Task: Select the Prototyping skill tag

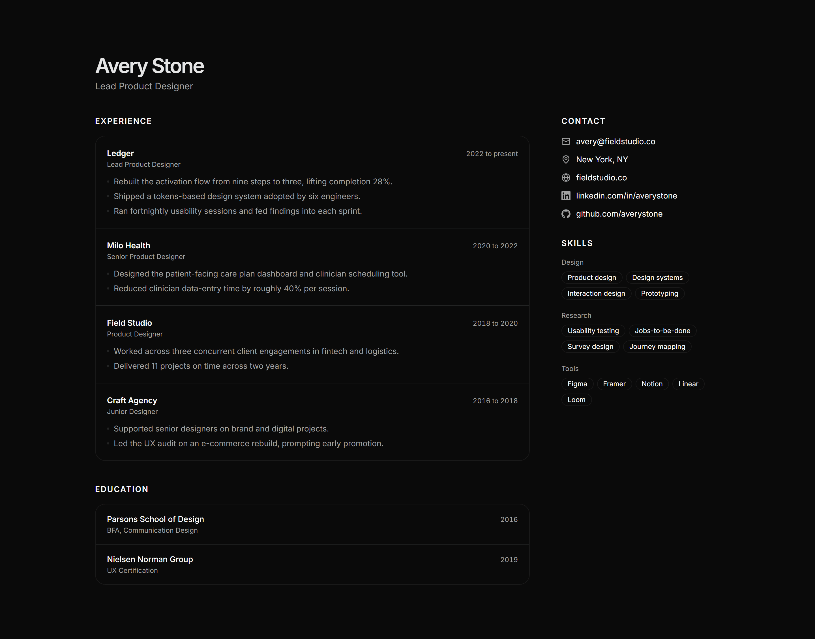Action: coord(659,293)
